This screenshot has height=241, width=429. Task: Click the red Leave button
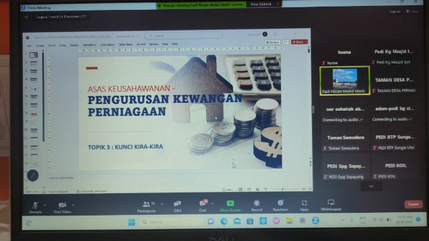point(413,204)
